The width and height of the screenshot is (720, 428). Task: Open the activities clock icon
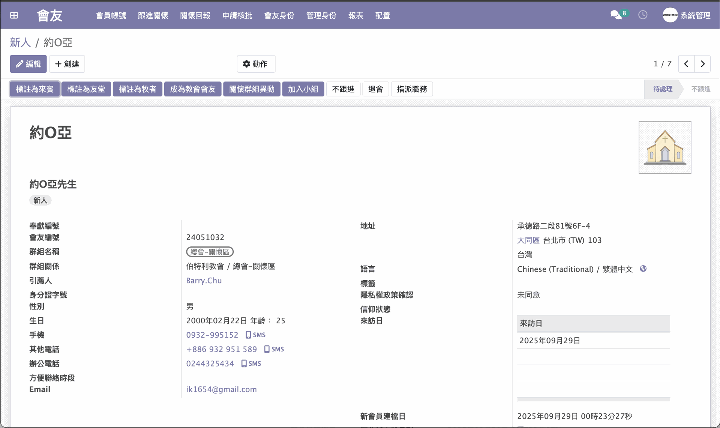point(643,15)
